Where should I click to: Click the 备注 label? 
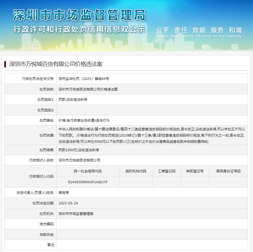[x=51, y=245]
